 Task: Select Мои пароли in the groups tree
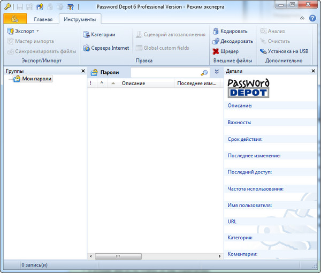pos(36,79)
